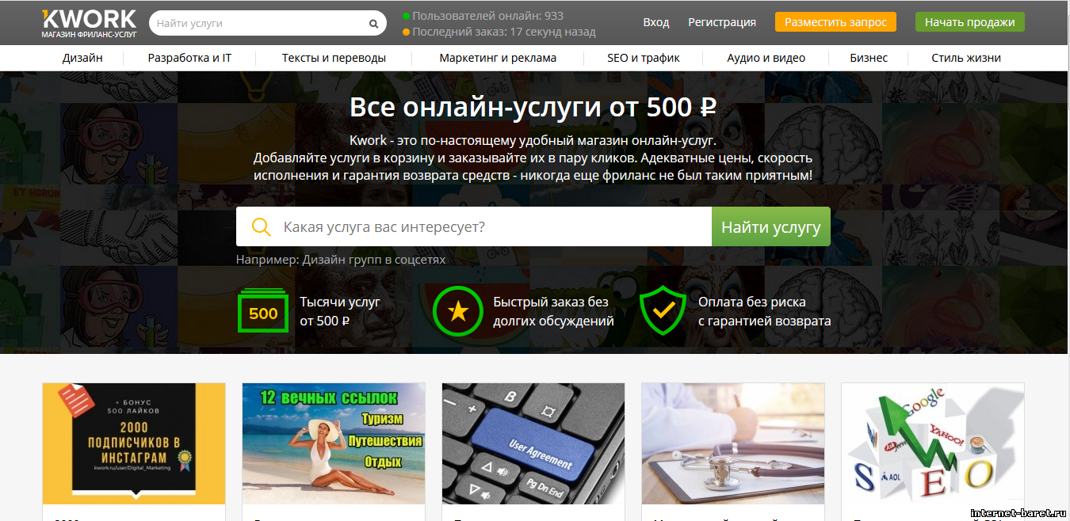Click the green shield checkmark icon
The height and width of the screenshot is (521, 1070).
pos(663,310)
